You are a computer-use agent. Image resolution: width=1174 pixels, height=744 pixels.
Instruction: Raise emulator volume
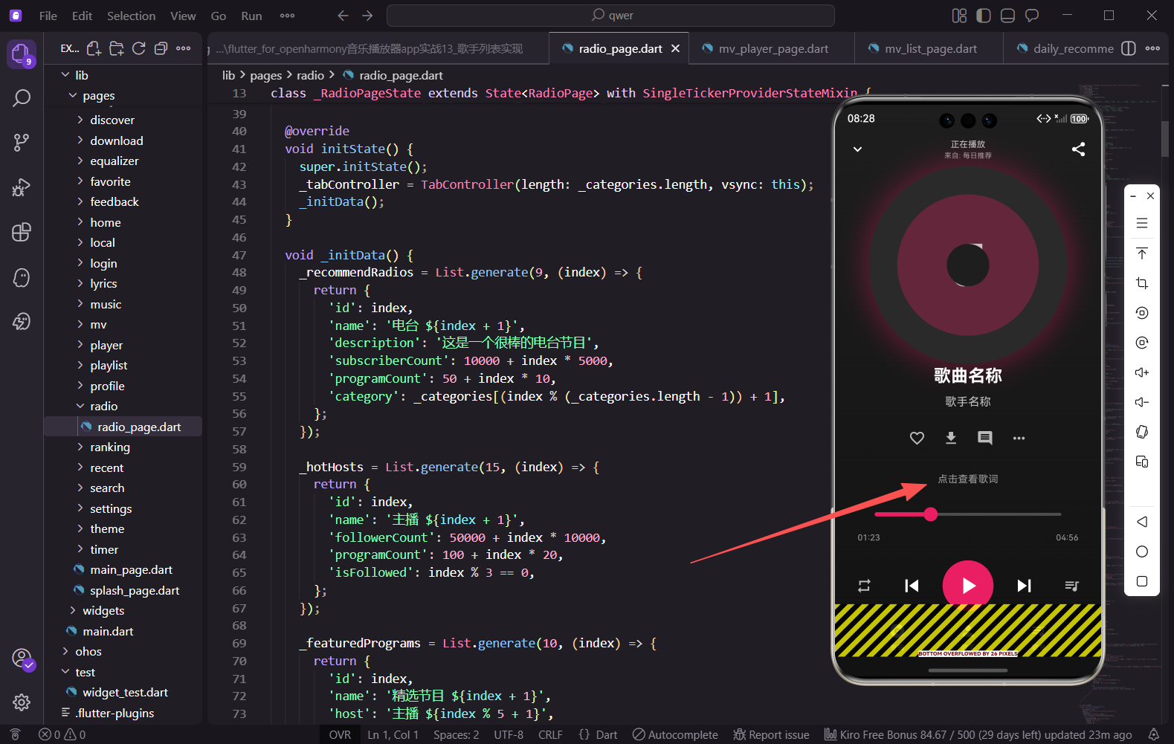(x=1142, y=372)
